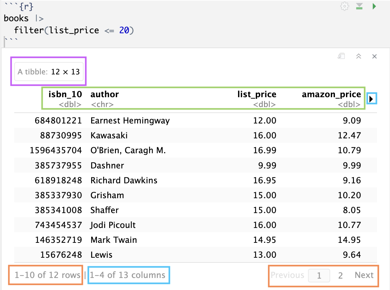Viewport: 390px width, 290px height.
Task: Click Next to view remaining rows
Action: point(364,275)
